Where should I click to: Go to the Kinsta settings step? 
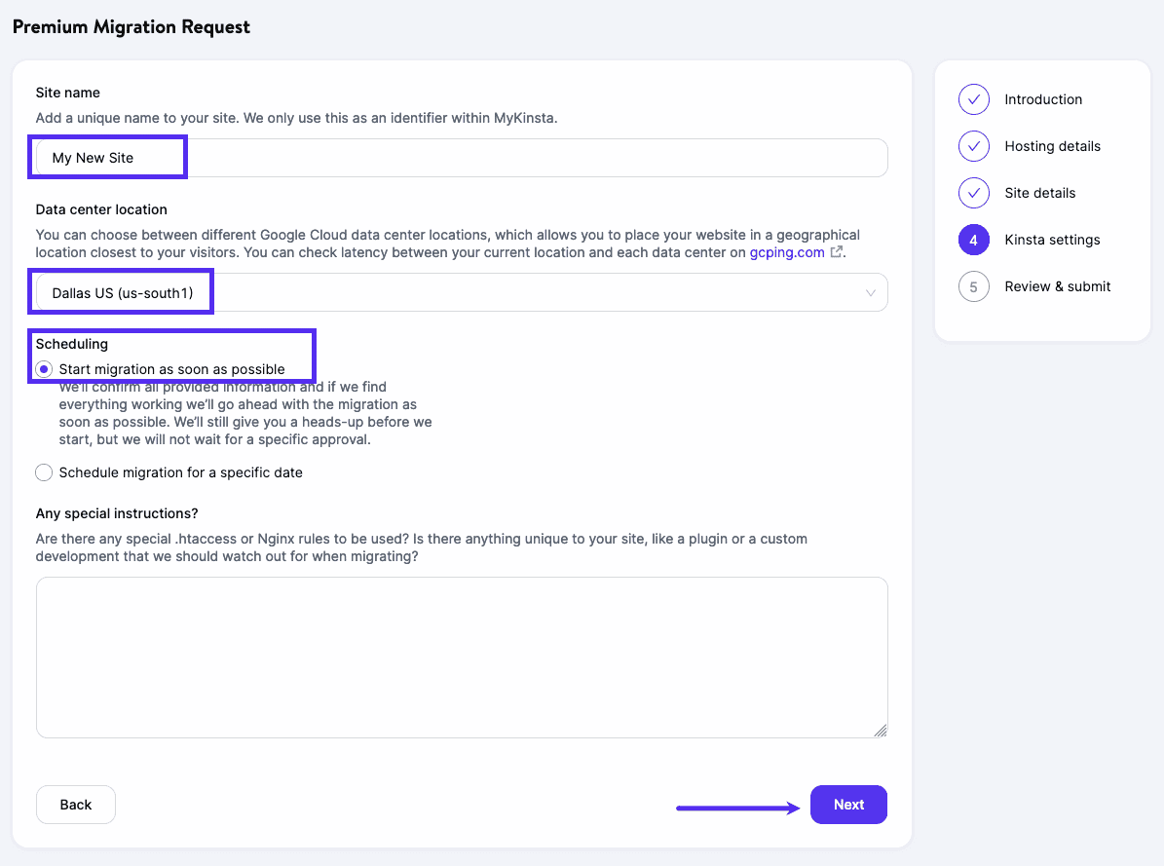[x=1052, y=240]
